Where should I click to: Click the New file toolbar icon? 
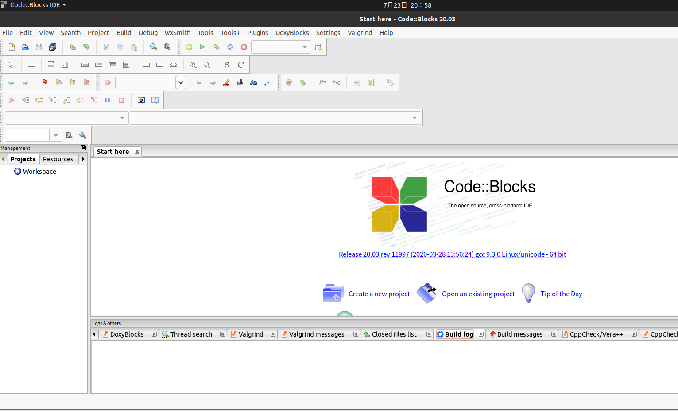12,47
